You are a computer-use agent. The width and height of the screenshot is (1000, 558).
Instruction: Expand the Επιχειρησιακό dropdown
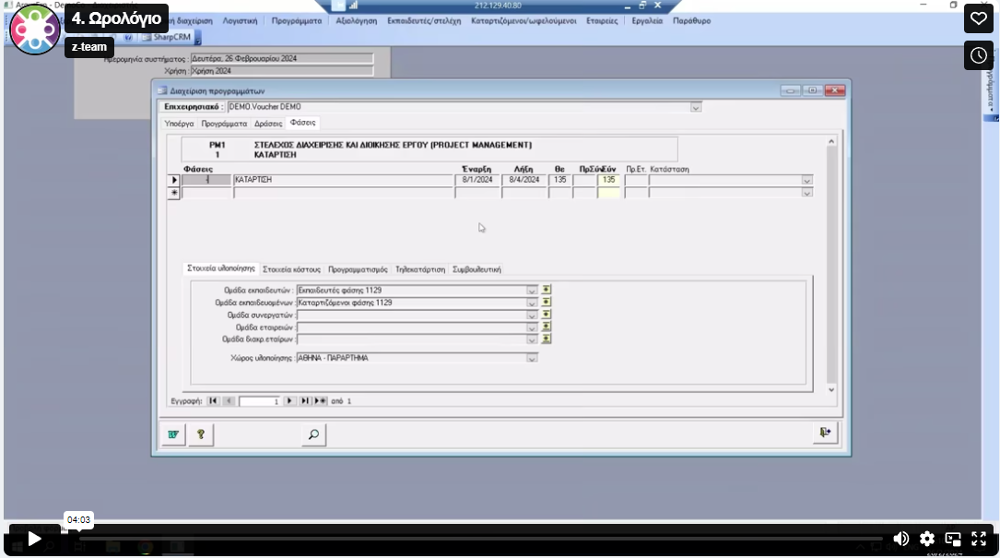click(x=696, y=107)
